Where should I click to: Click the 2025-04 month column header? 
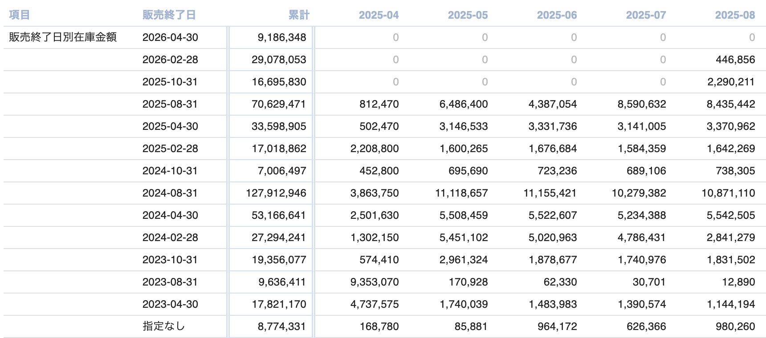point(379,15)
